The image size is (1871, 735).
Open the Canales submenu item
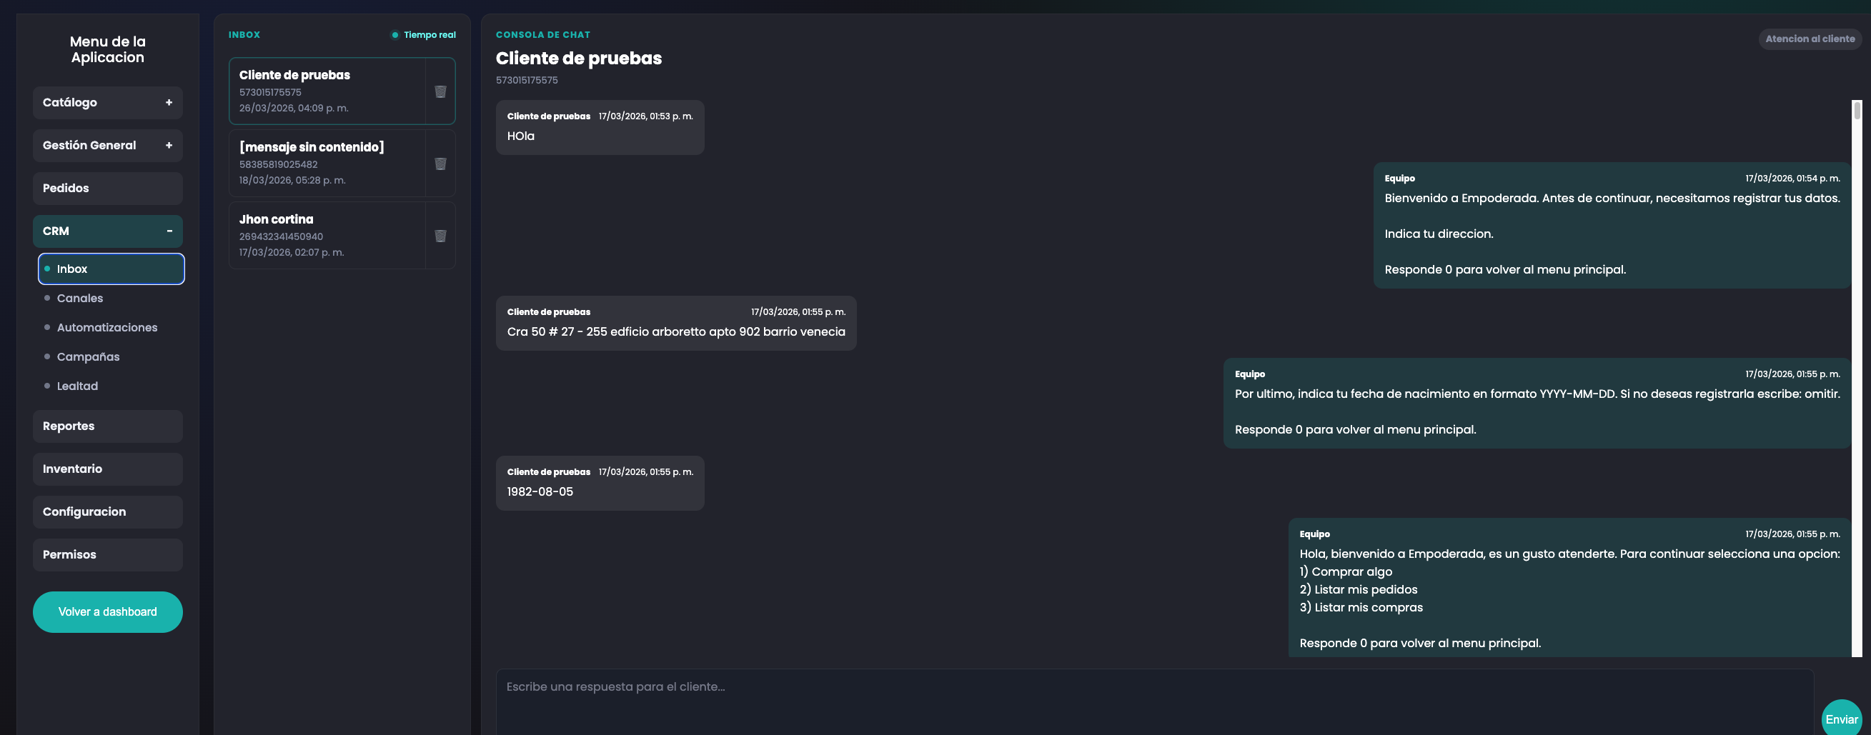pyautogui.click(x=80, y=299)
